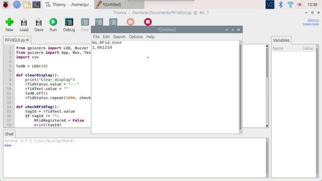The height and width of the screenshot is (181, 322).
Task: Close the Untitled editor window
Action: click(x=238, y=30)
